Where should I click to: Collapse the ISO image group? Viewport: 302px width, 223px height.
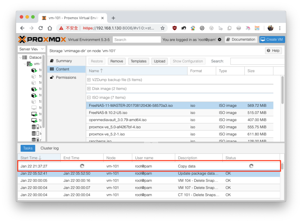point(89,97)
